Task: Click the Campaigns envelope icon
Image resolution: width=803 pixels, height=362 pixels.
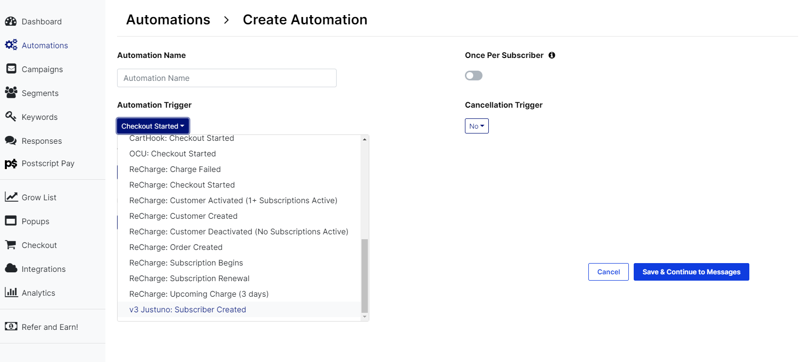Action: [x=11, y=69]
